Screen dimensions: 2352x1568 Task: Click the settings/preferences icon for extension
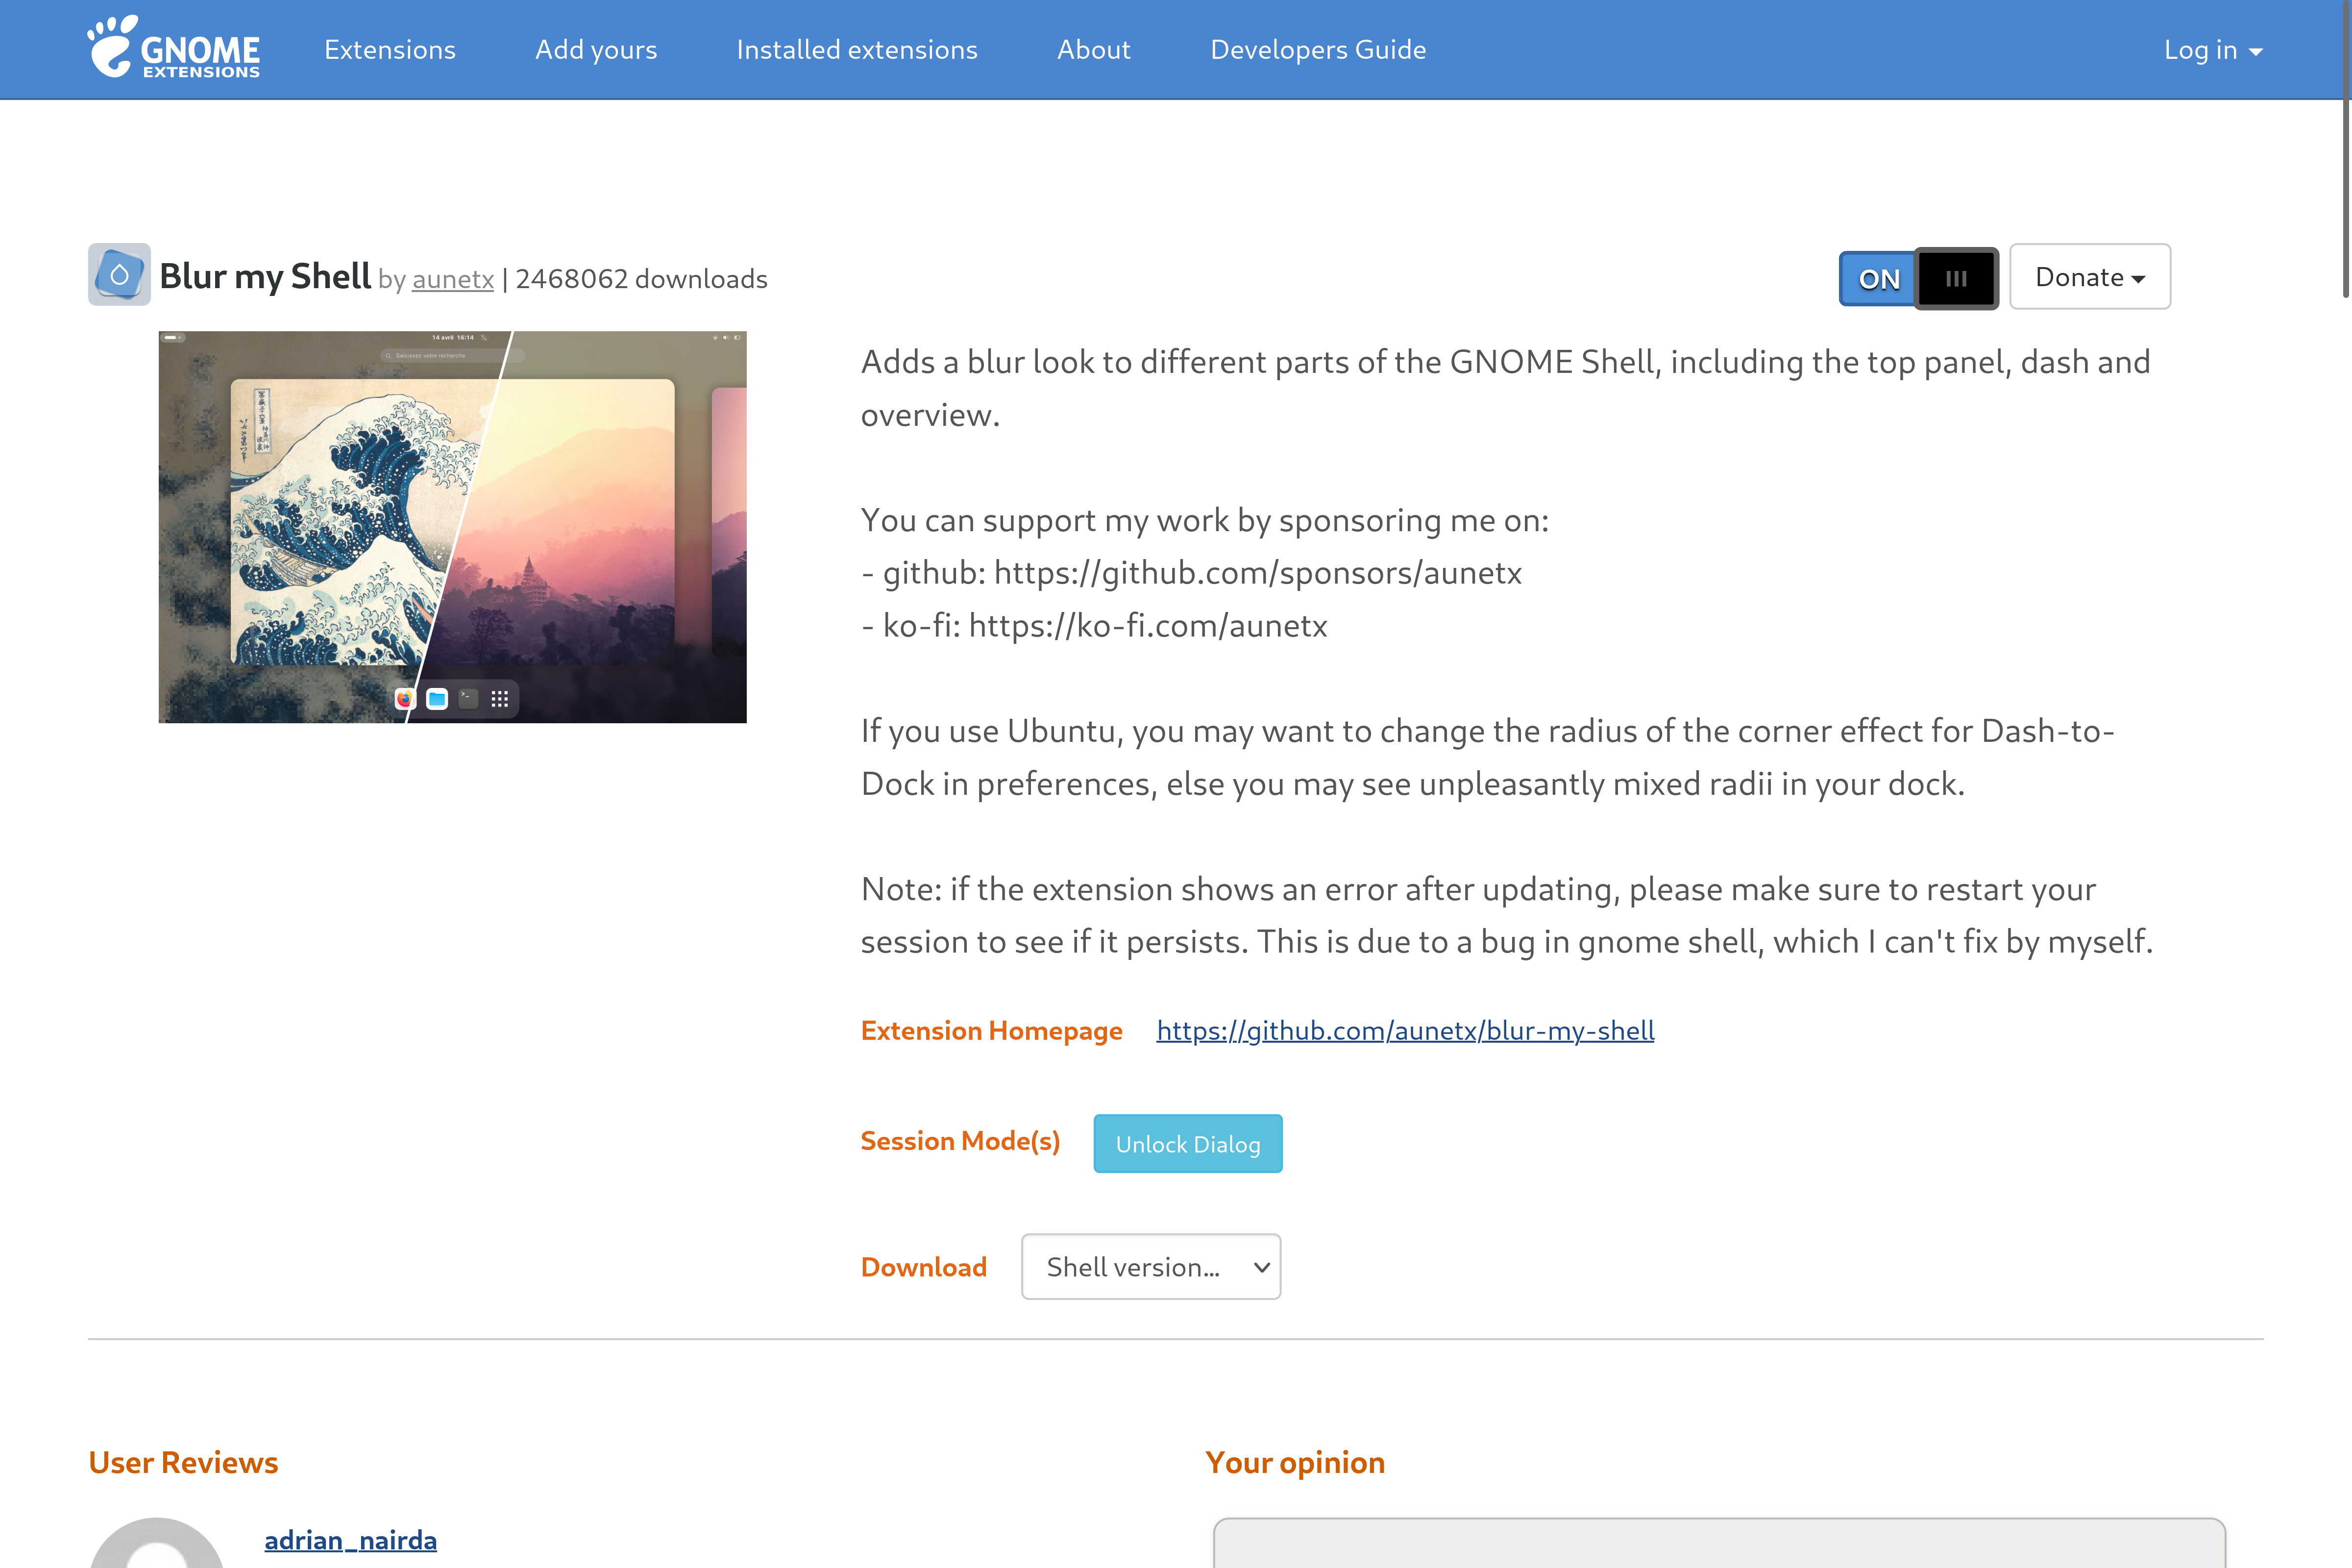point(1955,276)
